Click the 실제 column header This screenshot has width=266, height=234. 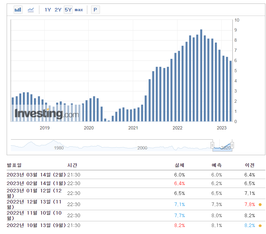coord(179,165)
